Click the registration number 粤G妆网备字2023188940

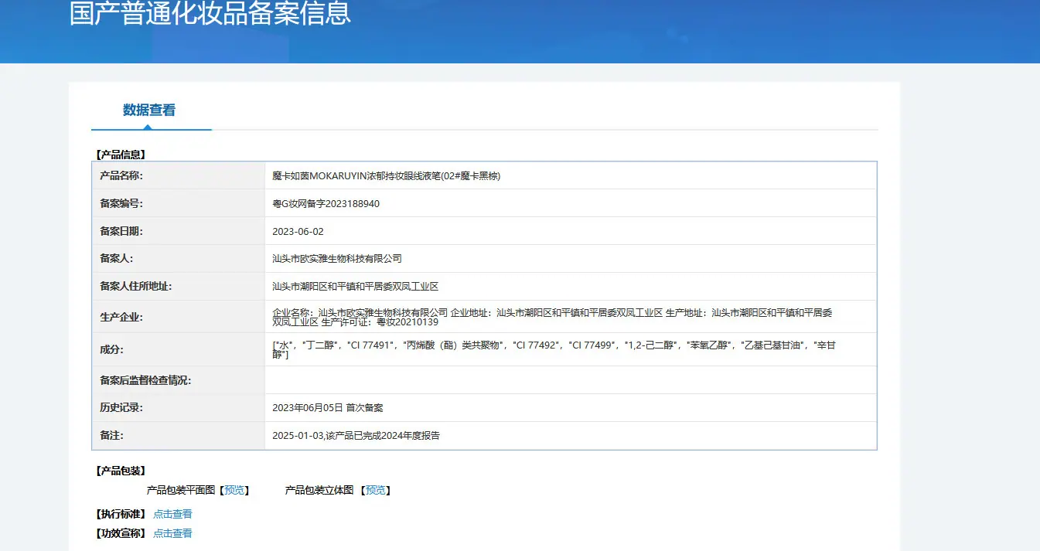pyautogui.click(x=326, y=204)
